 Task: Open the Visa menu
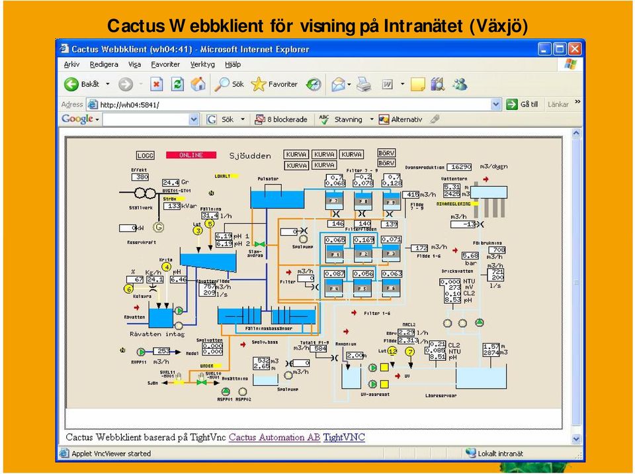point(134,64)
